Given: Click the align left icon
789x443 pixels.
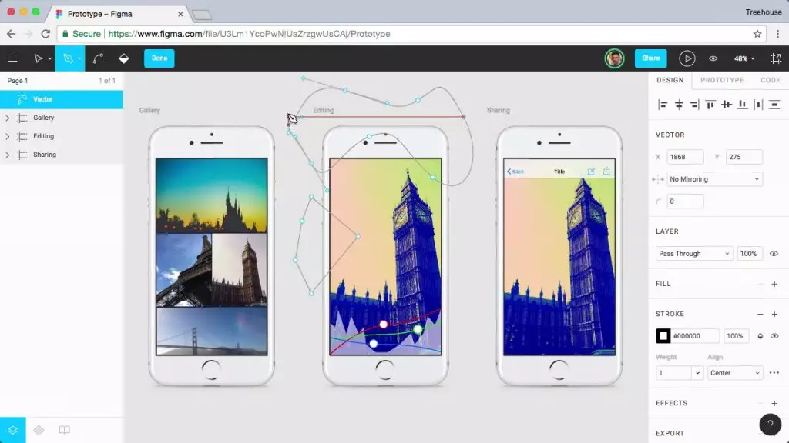Looking at the screenshot, I should click(x=663, y=105).
